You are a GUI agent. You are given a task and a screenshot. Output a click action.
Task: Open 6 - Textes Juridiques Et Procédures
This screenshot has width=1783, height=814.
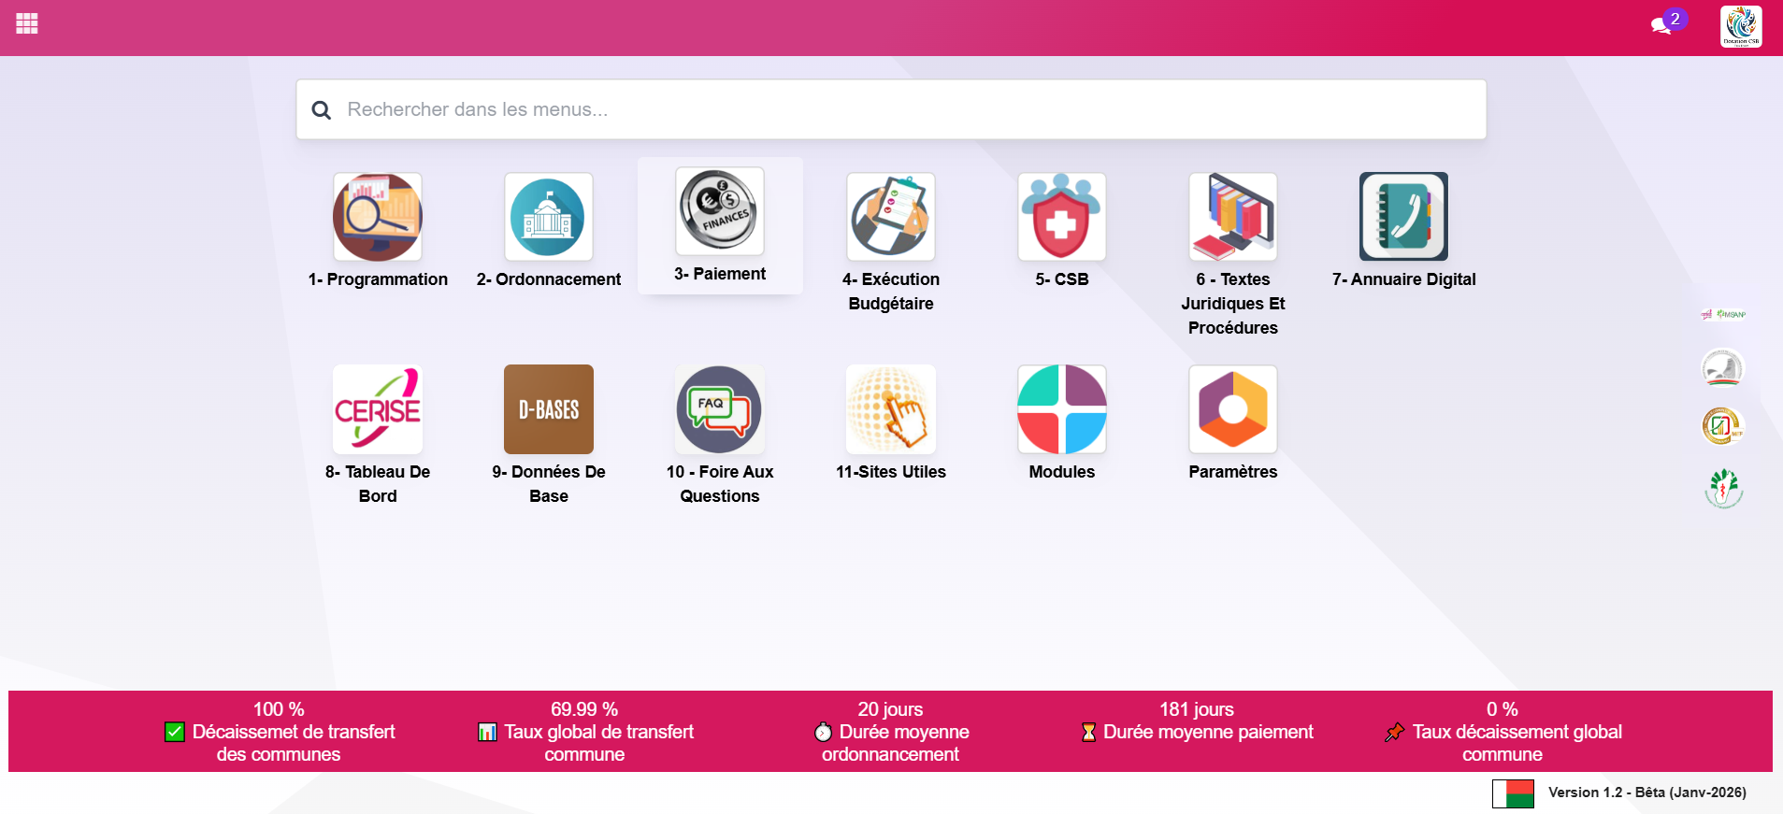click(x=1233, y=254)
